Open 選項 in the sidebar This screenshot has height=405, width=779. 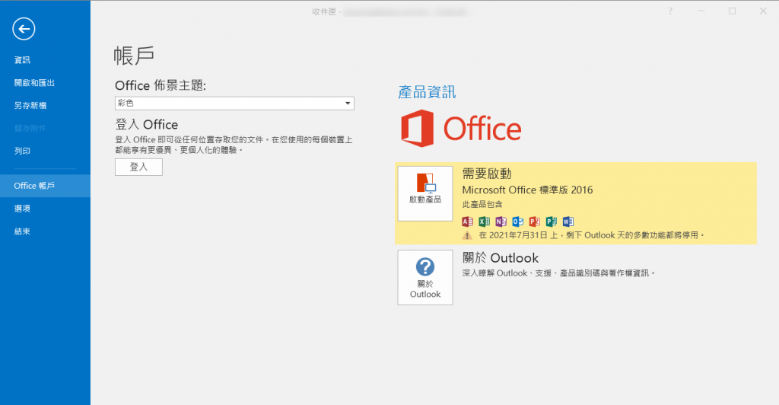[x=22, y=209]
